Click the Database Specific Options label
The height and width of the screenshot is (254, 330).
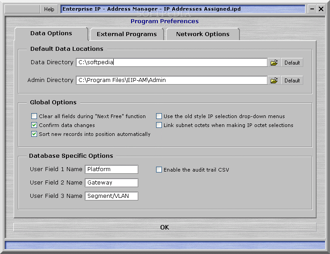click(71, 156)
